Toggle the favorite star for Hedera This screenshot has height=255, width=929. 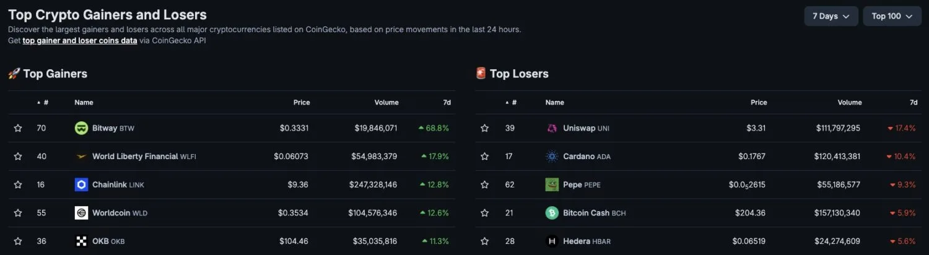click(485, 241)
